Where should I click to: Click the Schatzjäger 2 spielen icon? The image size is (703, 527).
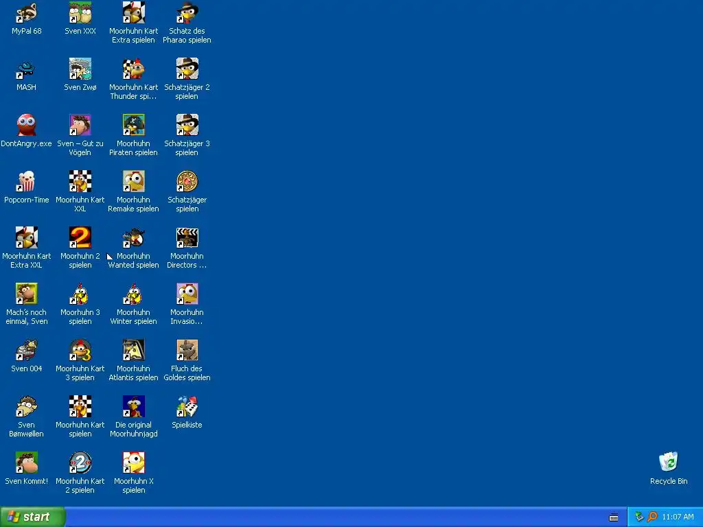click(187, 69)
